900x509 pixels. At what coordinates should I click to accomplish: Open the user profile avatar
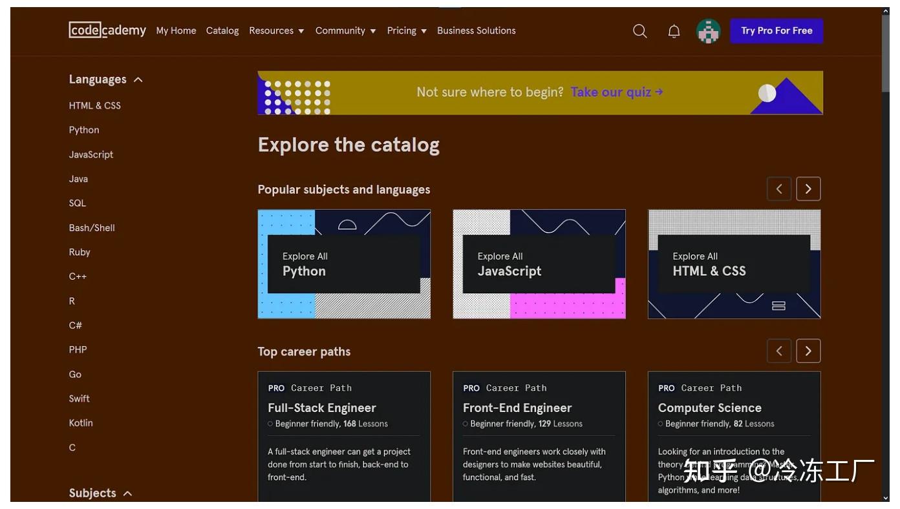pyautogui.click(x=709, y=31)
